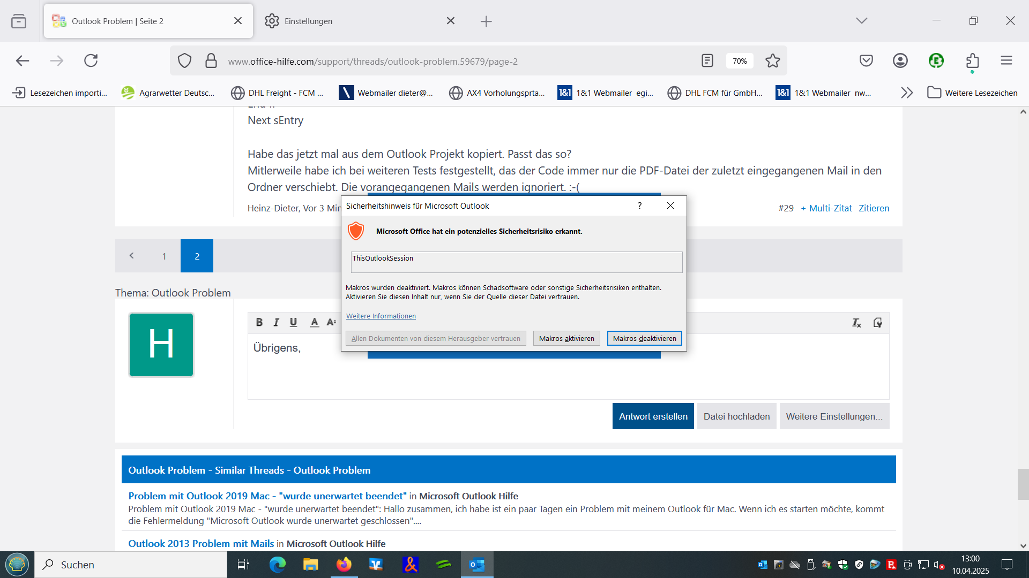
Task: Click the + Multi-Zitat link
Action: click(826, 208)
